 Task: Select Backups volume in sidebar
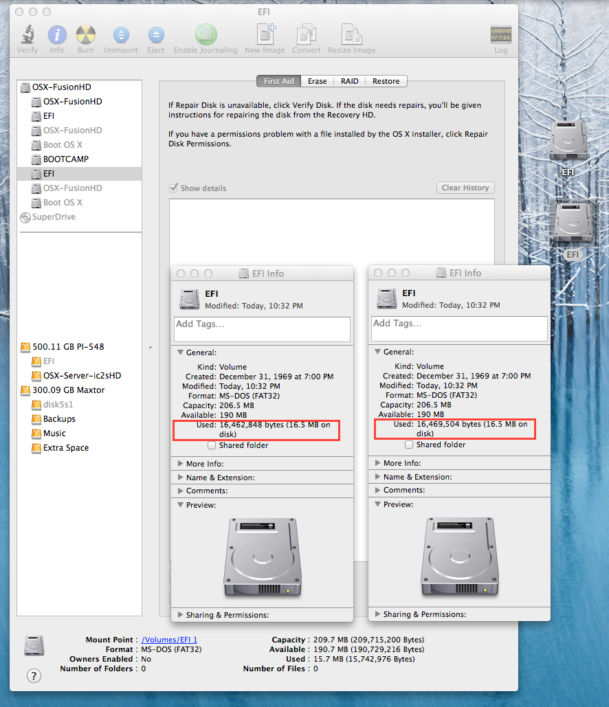(x=59, y=419)
